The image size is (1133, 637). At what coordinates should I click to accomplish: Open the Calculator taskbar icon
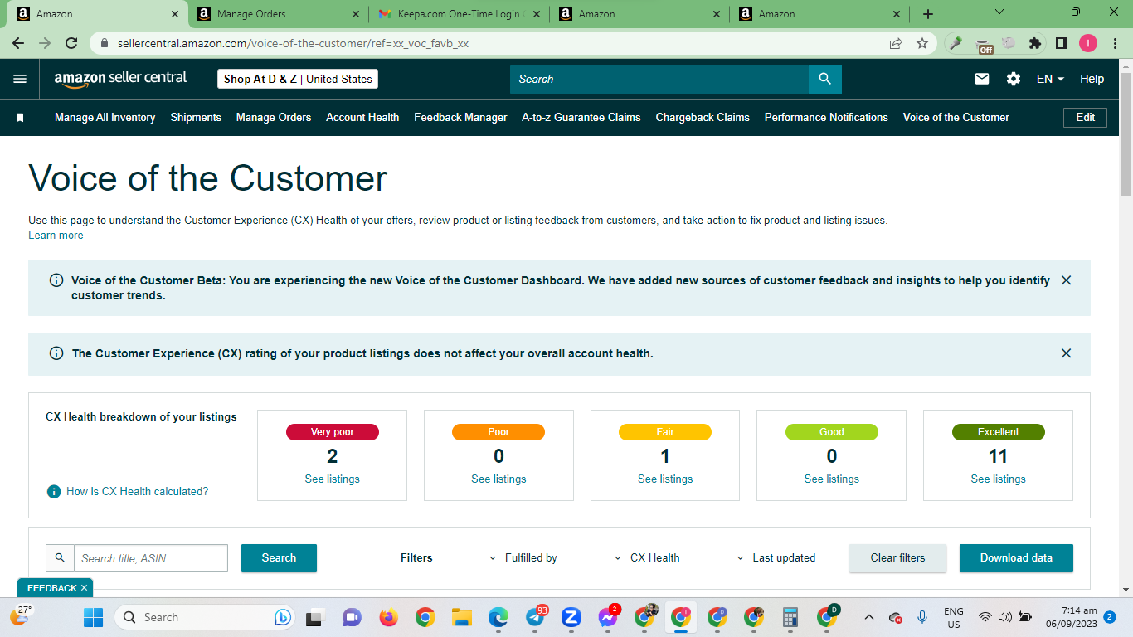click(x=790, y=617)
